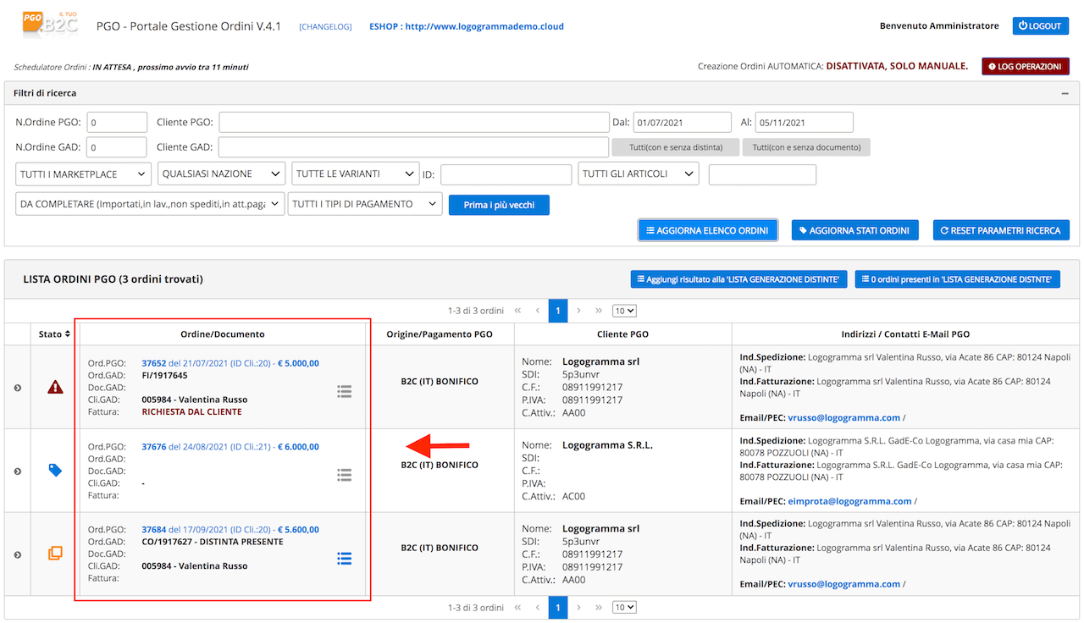Click the orange copy status icon of order 37684
This screenshot has width=1084, height=623.
point(55,554)
